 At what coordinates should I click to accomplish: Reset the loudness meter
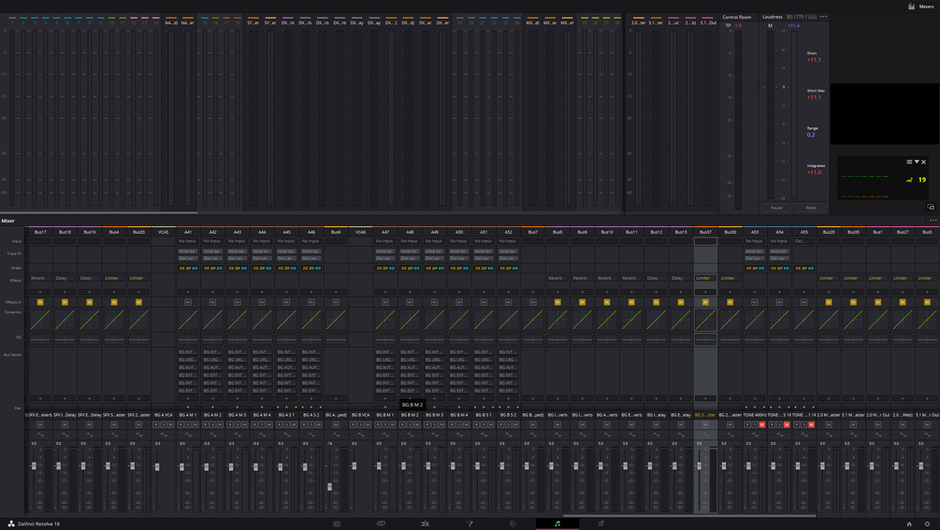click(x=811, y=208)
